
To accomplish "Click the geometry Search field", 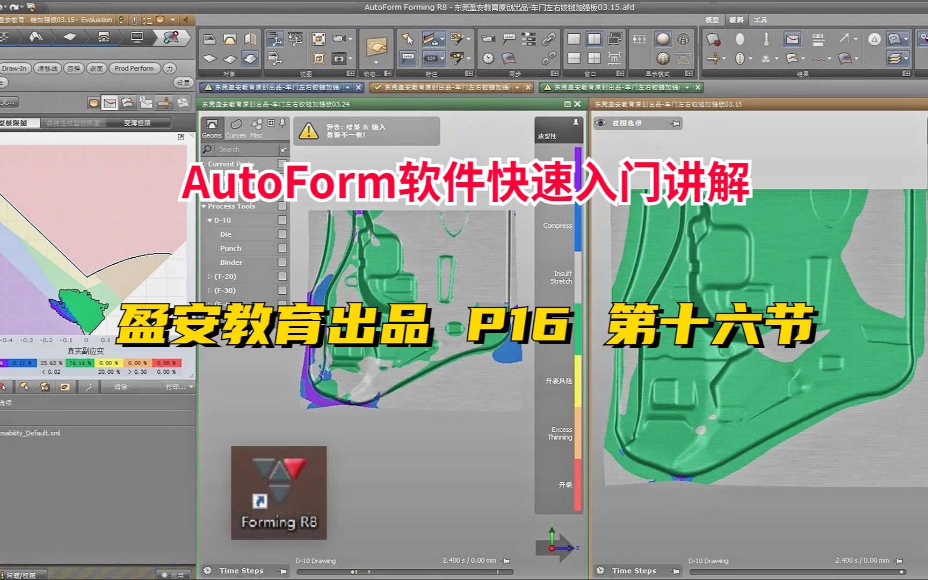I will tap(246, 149).
